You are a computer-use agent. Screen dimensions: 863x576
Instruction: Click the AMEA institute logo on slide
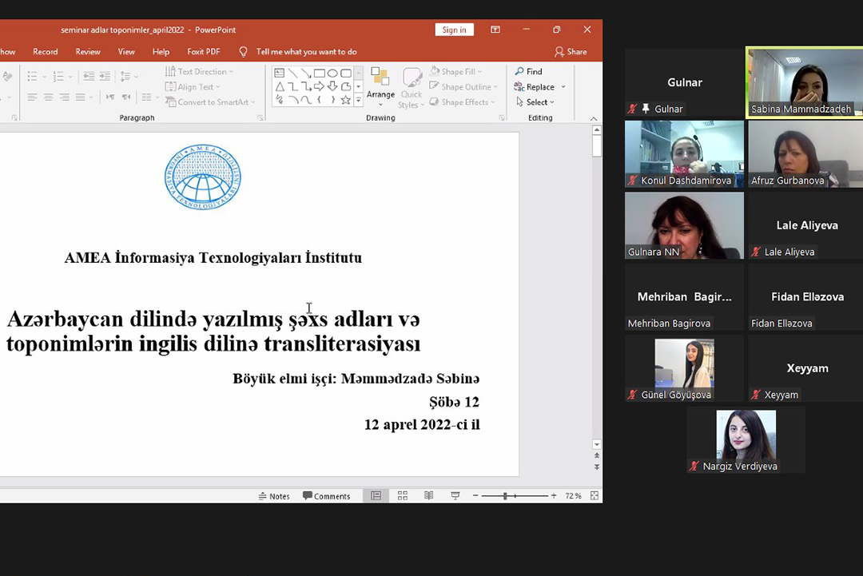coord(202,177)
